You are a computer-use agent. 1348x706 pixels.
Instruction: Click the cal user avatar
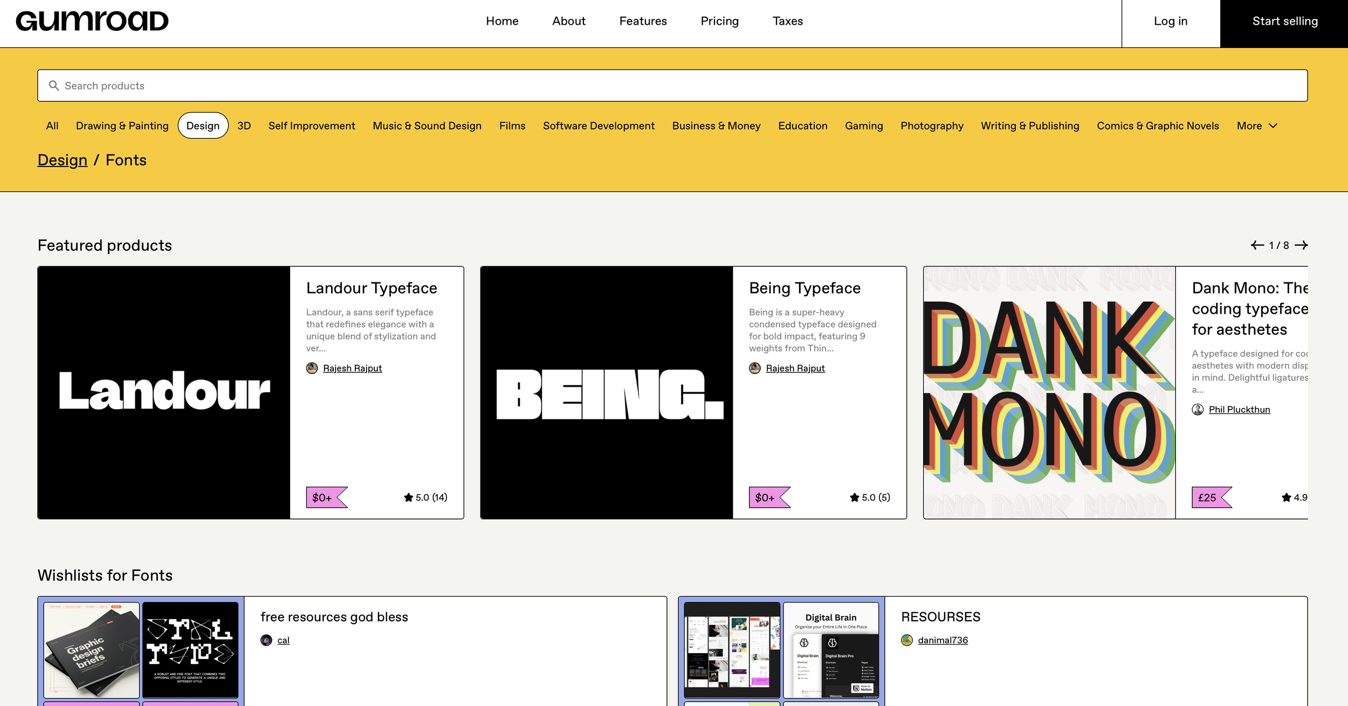pyautogui.click(x=266, y=640)
